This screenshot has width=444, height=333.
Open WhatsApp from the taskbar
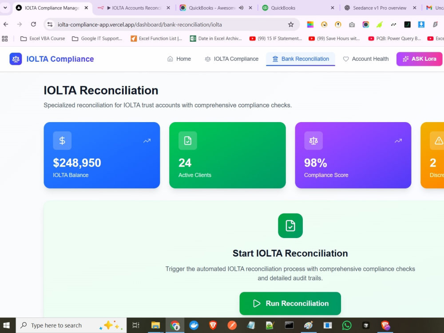point(347,325)
